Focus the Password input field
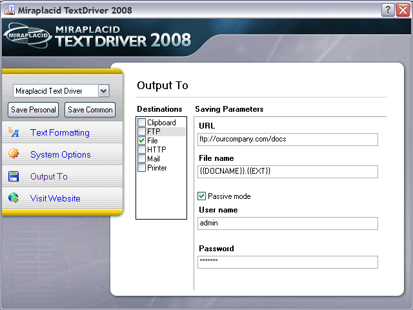413x310 pixels. pos(288,262)
